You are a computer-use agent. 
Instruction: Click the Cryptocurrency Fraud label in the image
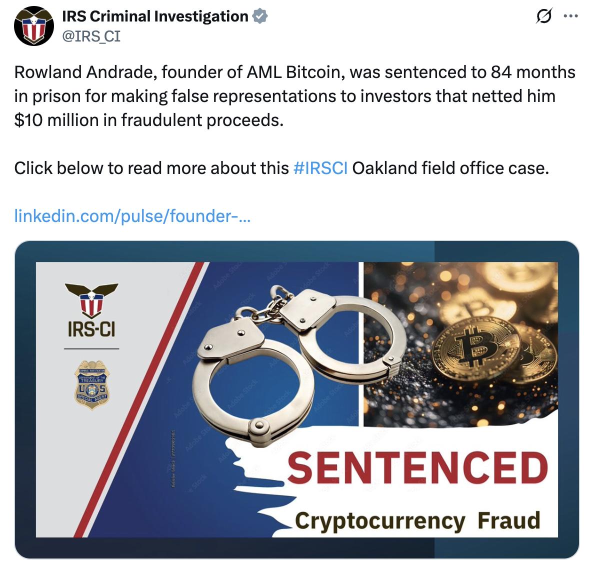(418, 520)
